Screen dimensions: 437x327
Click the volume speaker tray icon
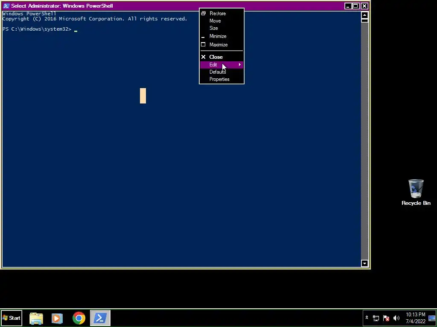point(396,318)
